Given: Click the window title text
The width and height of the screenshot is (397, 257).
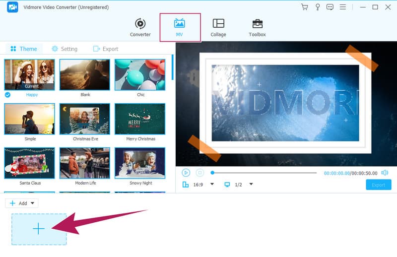Looking at the screenshot, I should tap(66, 7).
